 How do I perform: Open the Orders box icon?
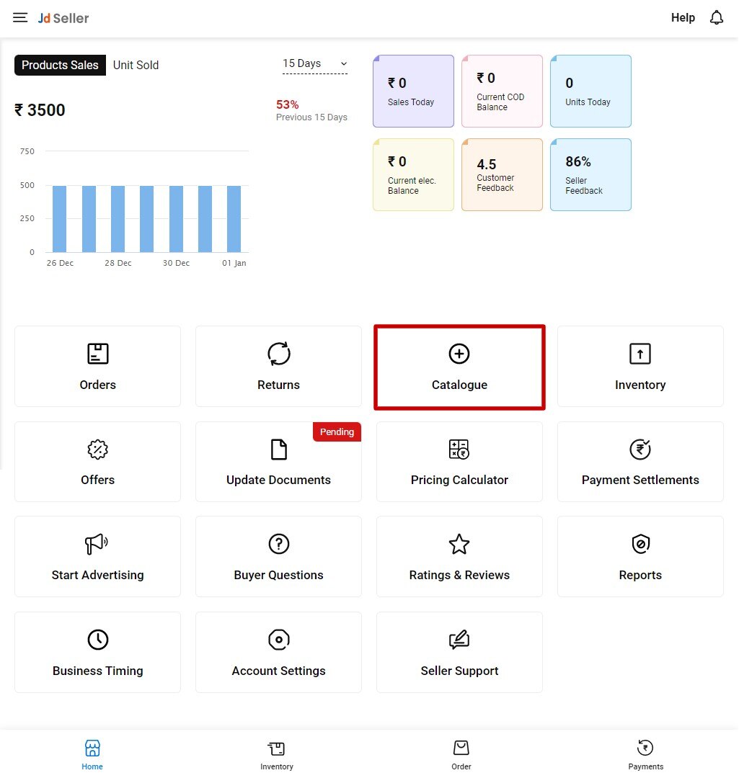tap(97, 354)
